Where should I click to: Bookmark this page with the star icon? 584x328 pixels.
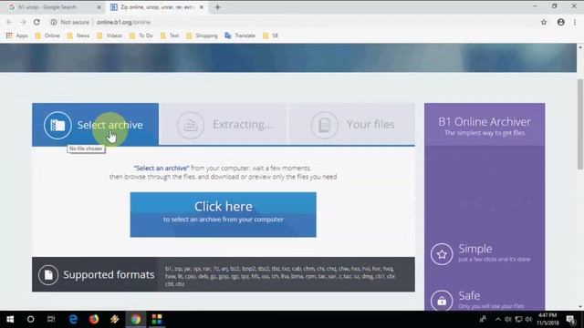click(x=544, y=22)
